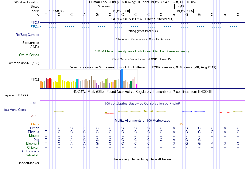This screenshot has width=245, height=169.
Task: Click the dark blue IFFO2 GENCODE track label
Action: pos(34,22)
